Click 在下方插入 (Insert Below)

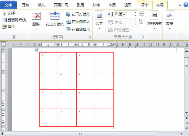[78, 14]
